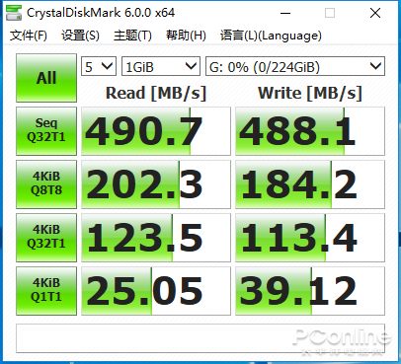Run all benchmarks with the All button

[x=46, y=78]
